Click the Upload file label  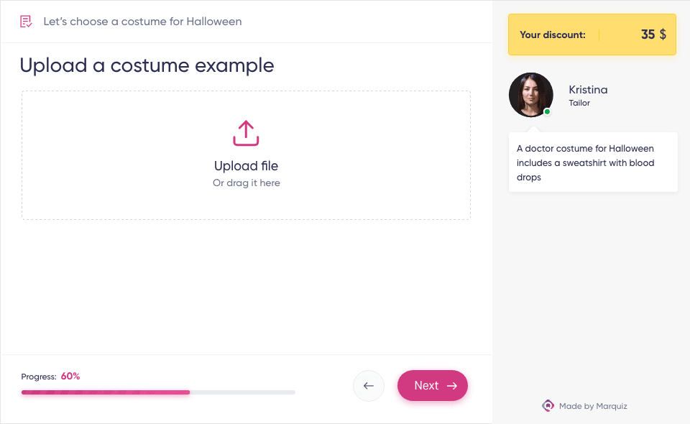click(x=246, y=166)
